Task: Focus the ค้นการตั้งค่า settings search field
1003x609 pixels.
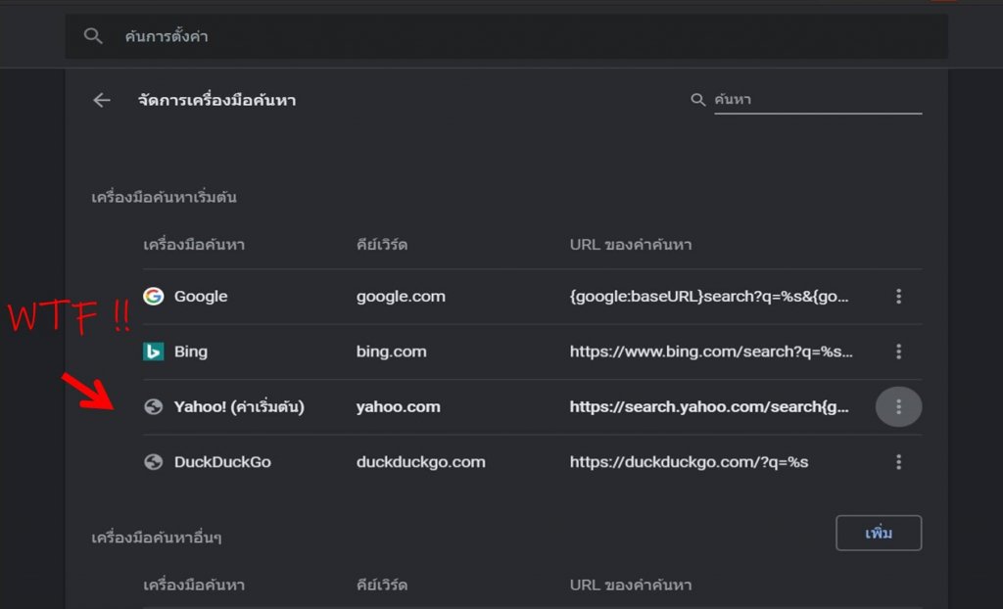Action: tap(506, 36)
